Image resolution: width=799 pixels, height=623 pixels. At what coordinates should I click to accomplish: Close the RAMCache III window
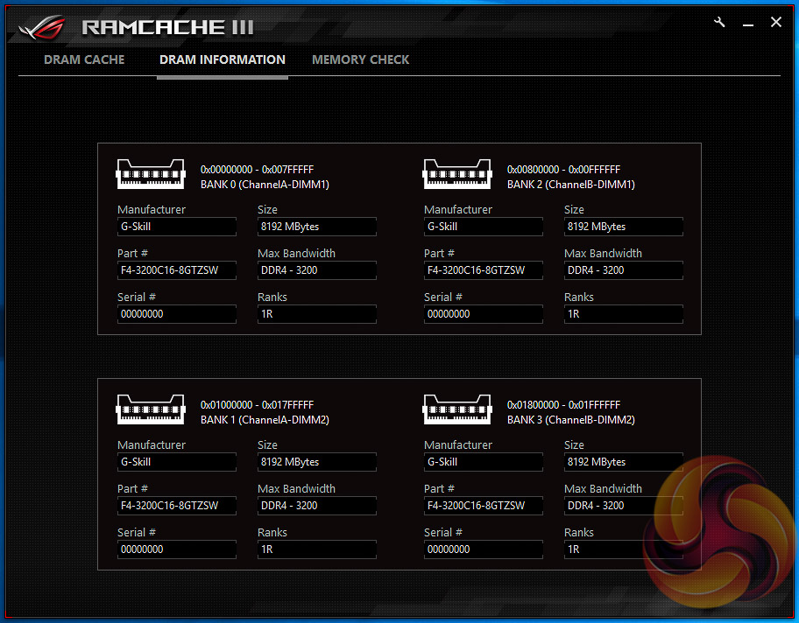coord(776,23)
